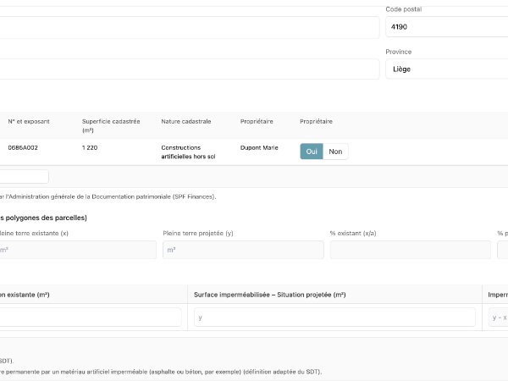Image resolution: width=508 pixels, height=381 pixels.
Task: Open the Province field showing Liège
Action: point(447,69)
